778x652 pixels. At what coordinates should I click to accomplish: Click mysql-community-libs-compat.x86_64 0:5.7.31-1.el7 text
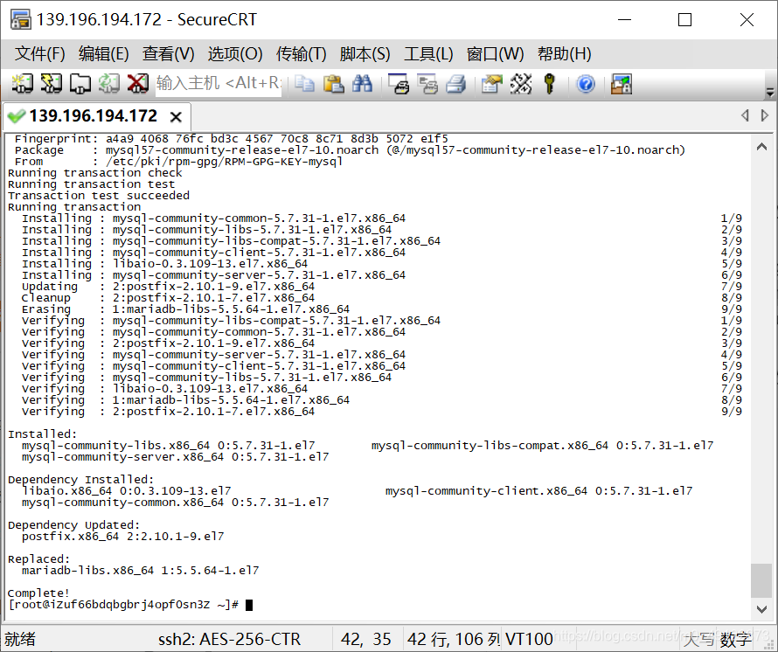pyautogui.click(x=542, y=446)
